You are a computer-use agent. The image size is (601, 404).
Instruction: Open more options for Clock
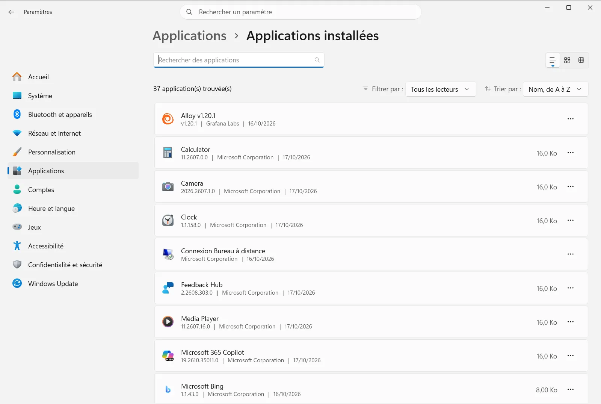571,220
